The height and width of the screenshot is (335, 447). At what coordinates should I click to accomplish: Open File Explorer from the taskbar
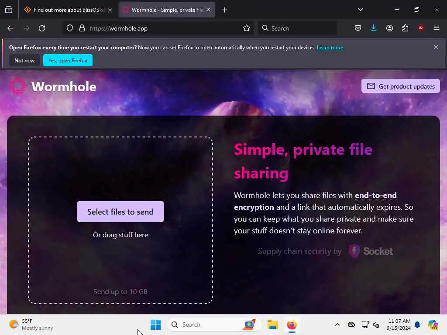pyautogui.click(x=272, y=325)
